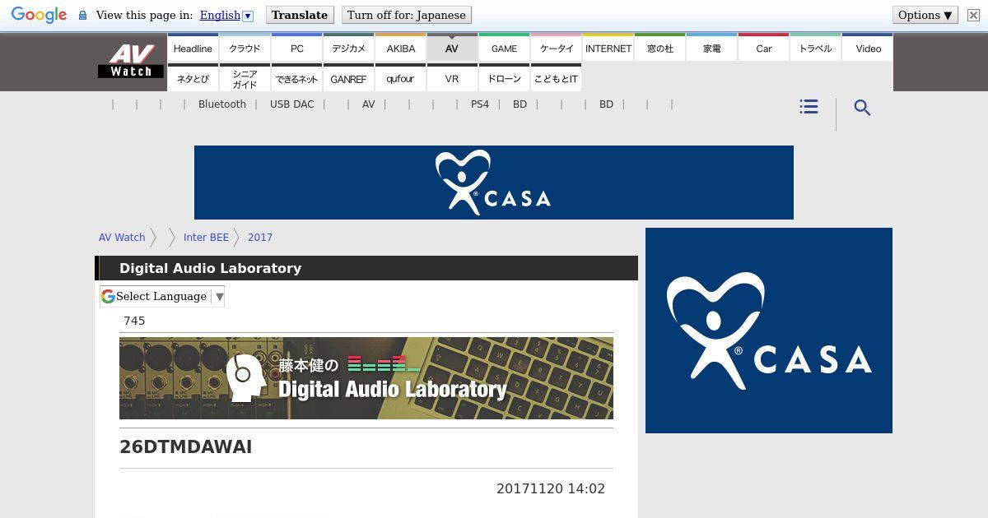Click the article number 745

click(x=134, y=321)
